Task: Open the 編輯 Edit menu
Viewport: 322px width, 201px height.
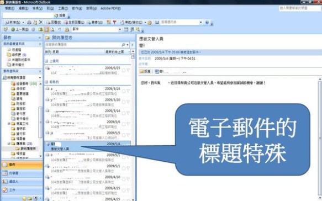Action: (23, 8)
